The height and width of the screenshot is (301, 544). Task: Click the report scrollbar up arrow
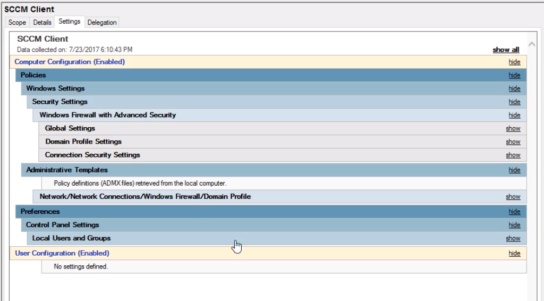coord(532,44)
